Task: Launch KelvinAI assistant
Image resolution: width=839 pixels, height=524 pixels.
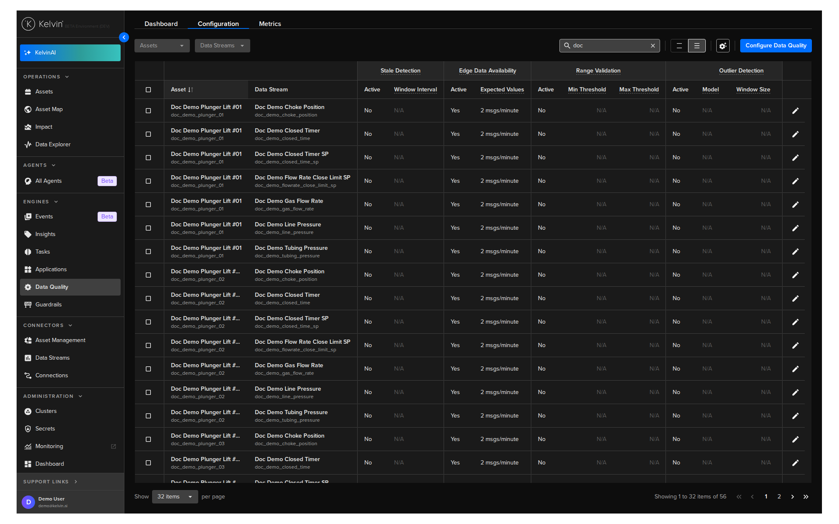Action: [x=70, y=53]
